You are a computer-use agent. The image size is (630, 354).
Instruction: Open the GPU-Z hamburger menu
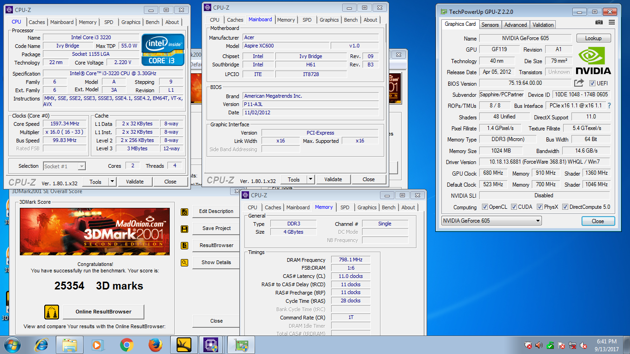tap(612, 22)
